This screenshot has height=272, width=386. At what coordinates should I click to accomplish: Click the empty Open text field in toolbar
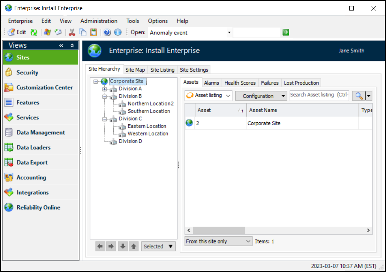(x=257, y=33)
